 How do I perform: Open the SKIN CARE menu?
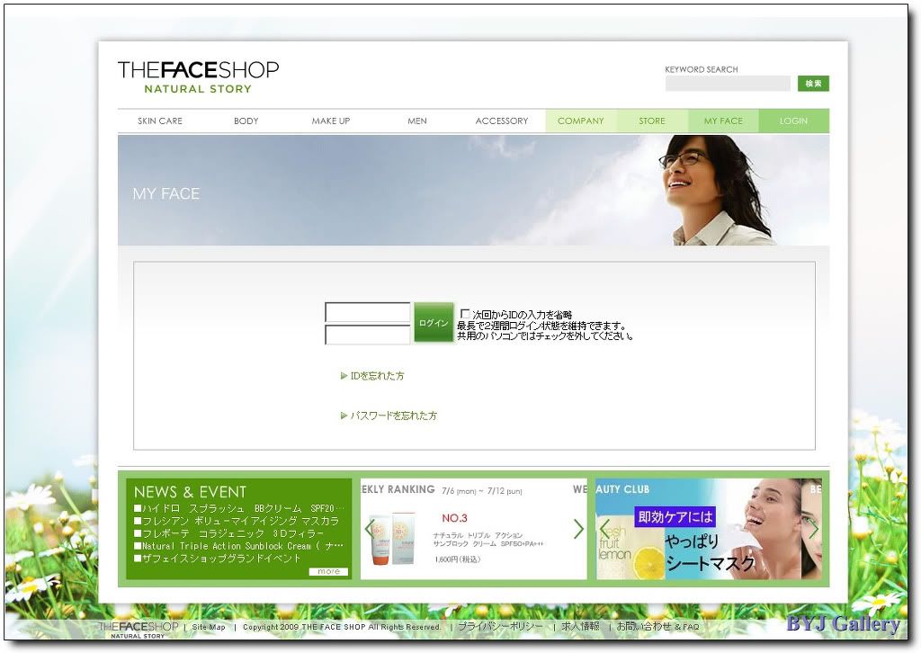click(x=160, y=121)
